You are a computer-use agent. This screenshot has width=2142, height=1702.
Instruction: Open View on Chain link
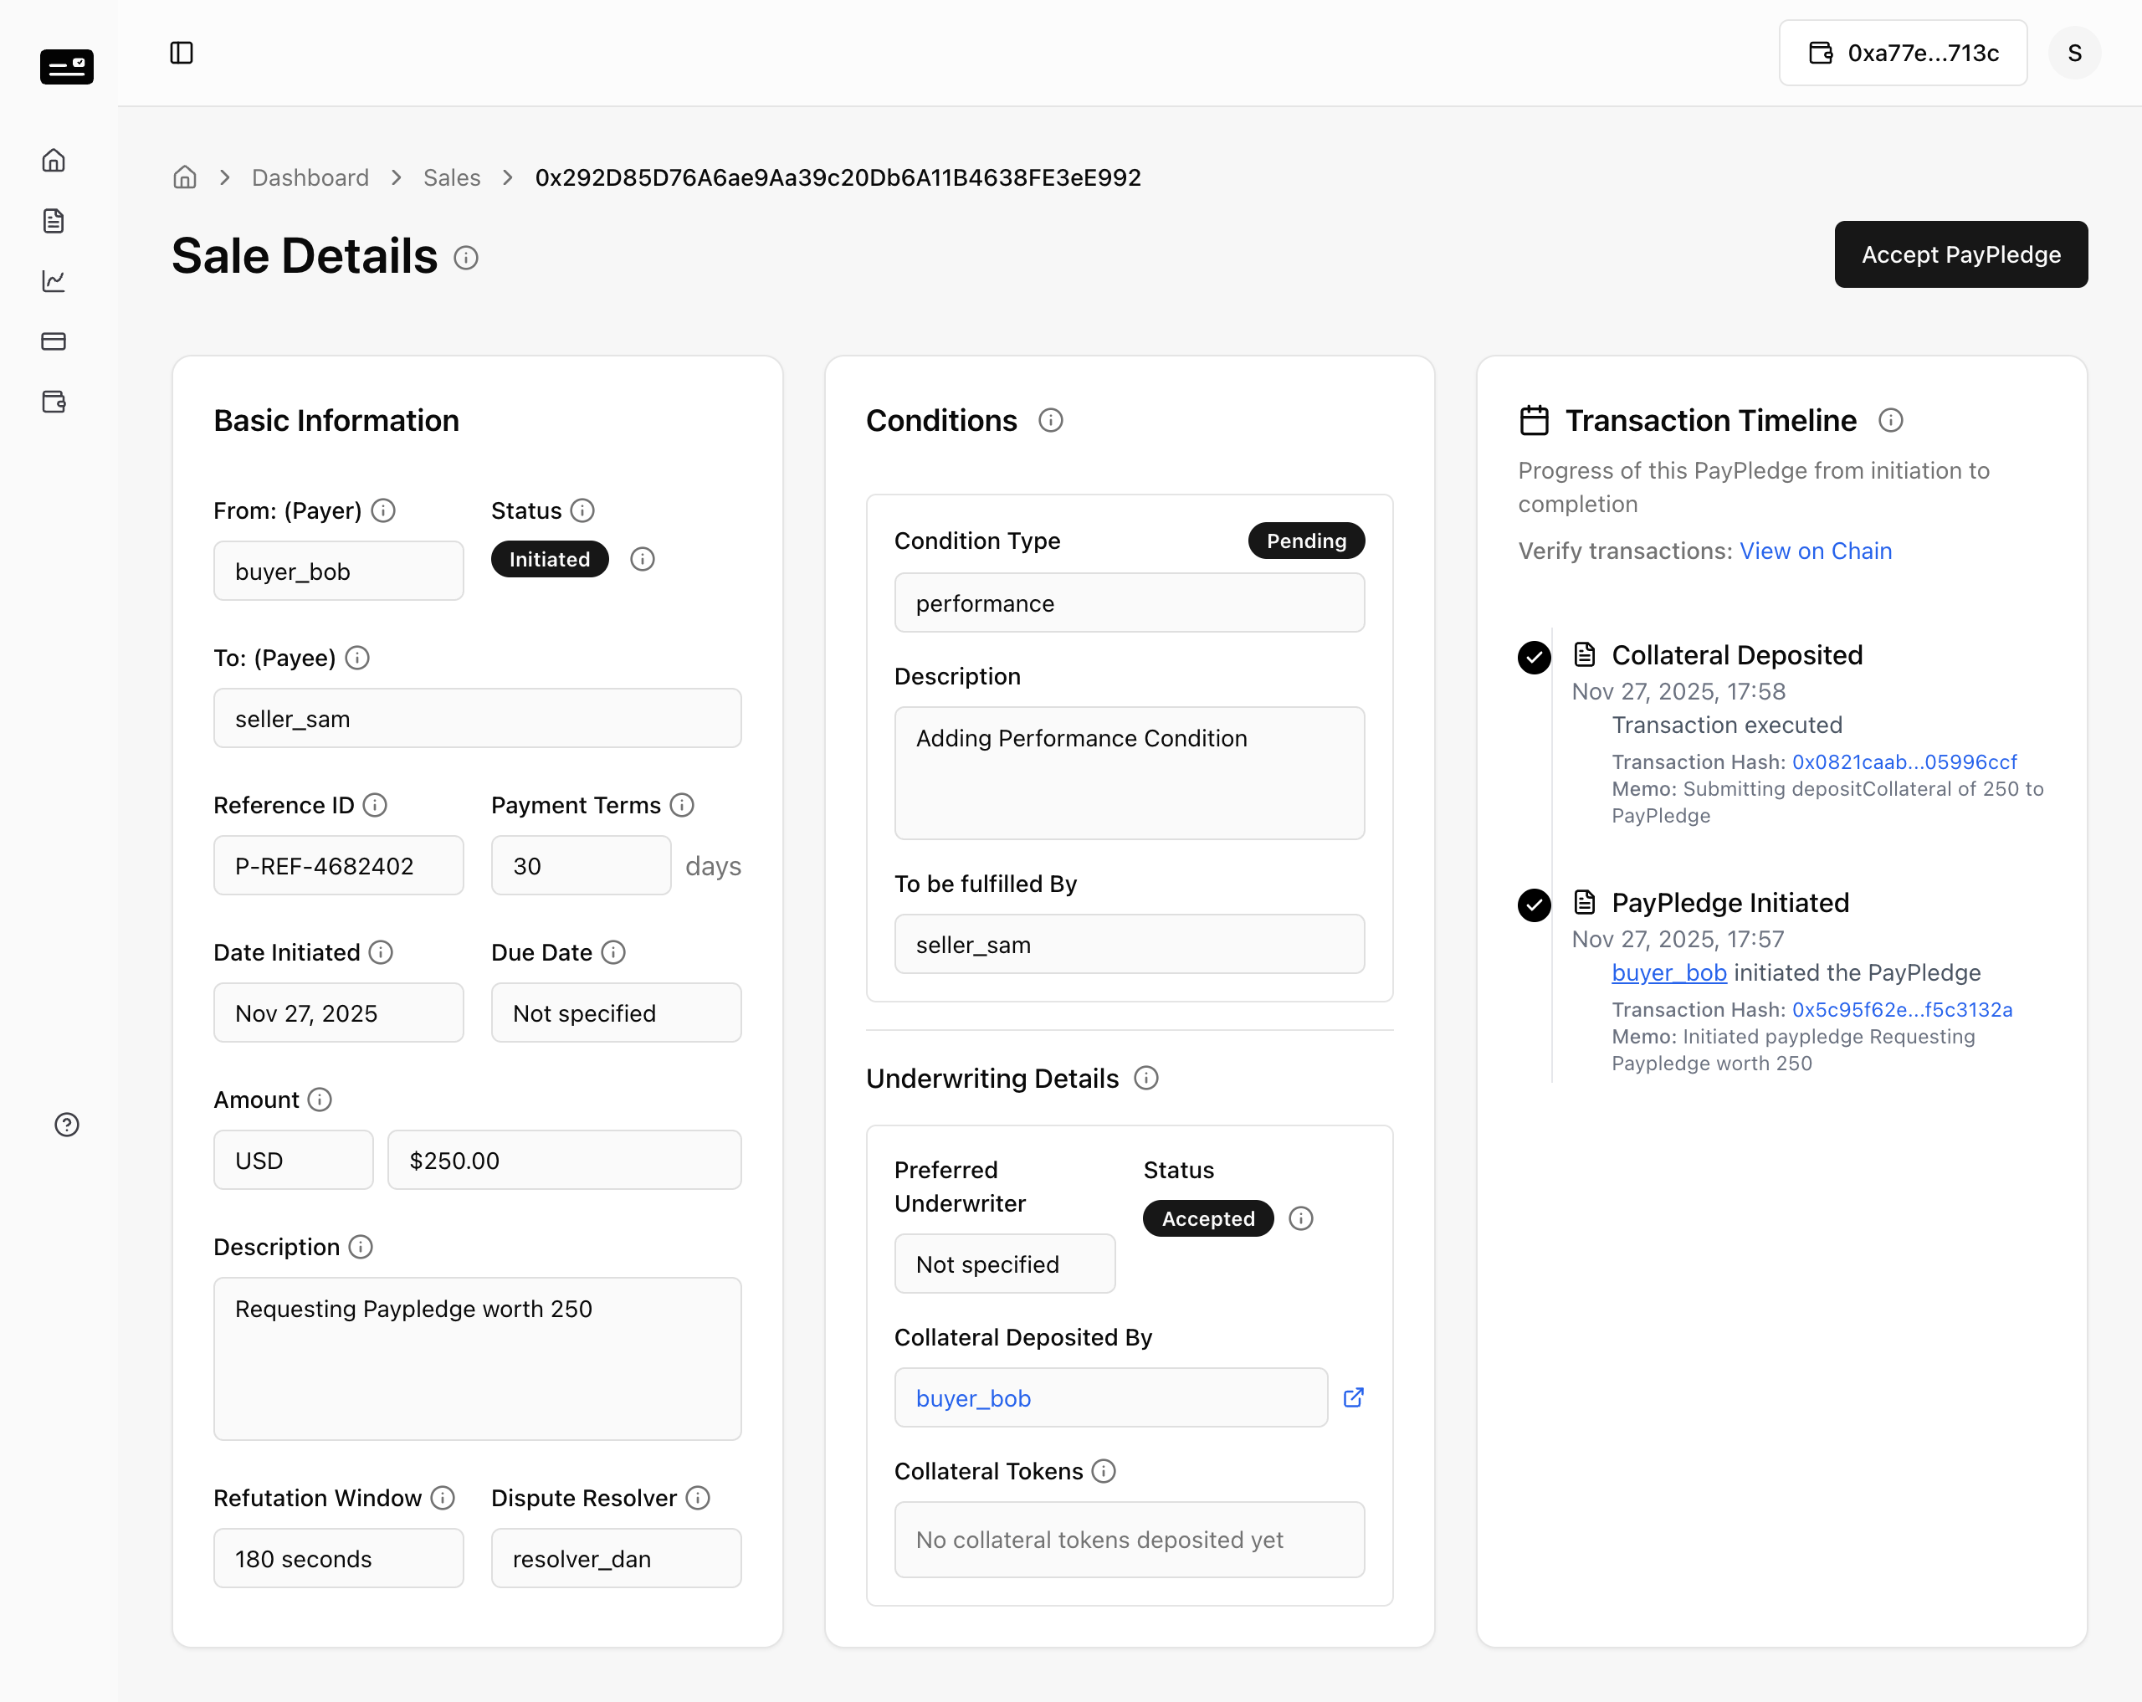(x=1815, y=551)
